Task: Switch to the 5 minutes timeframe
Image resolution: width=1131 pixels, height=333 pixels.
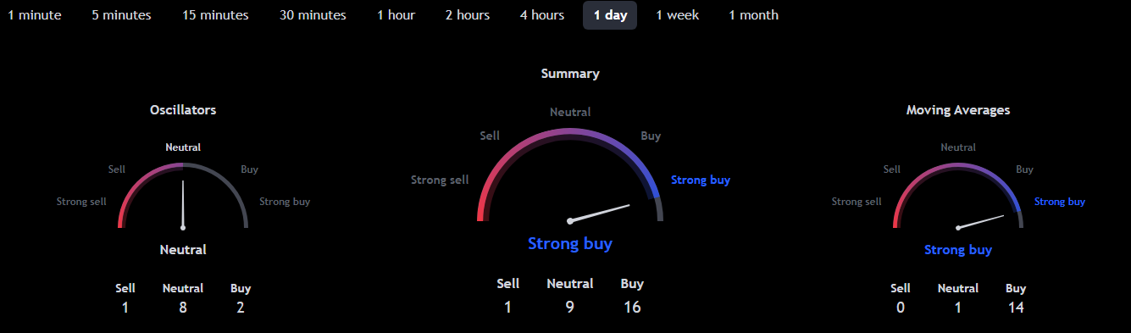Action: coord(122,15)
